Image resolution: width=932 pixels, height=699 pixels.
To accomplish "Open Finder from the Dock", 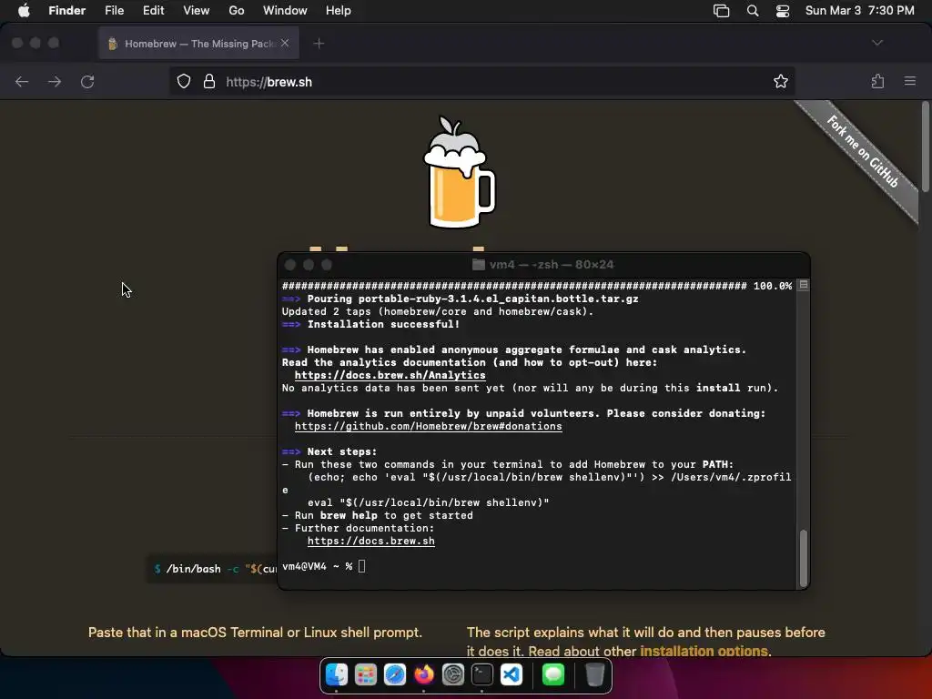I will 337,674.
